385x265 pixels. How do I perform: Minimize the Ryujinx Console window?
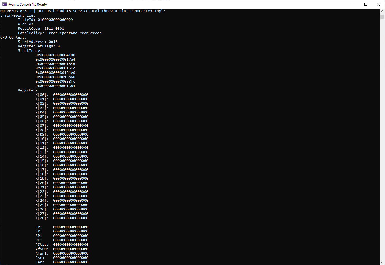[x=353, y=4]
